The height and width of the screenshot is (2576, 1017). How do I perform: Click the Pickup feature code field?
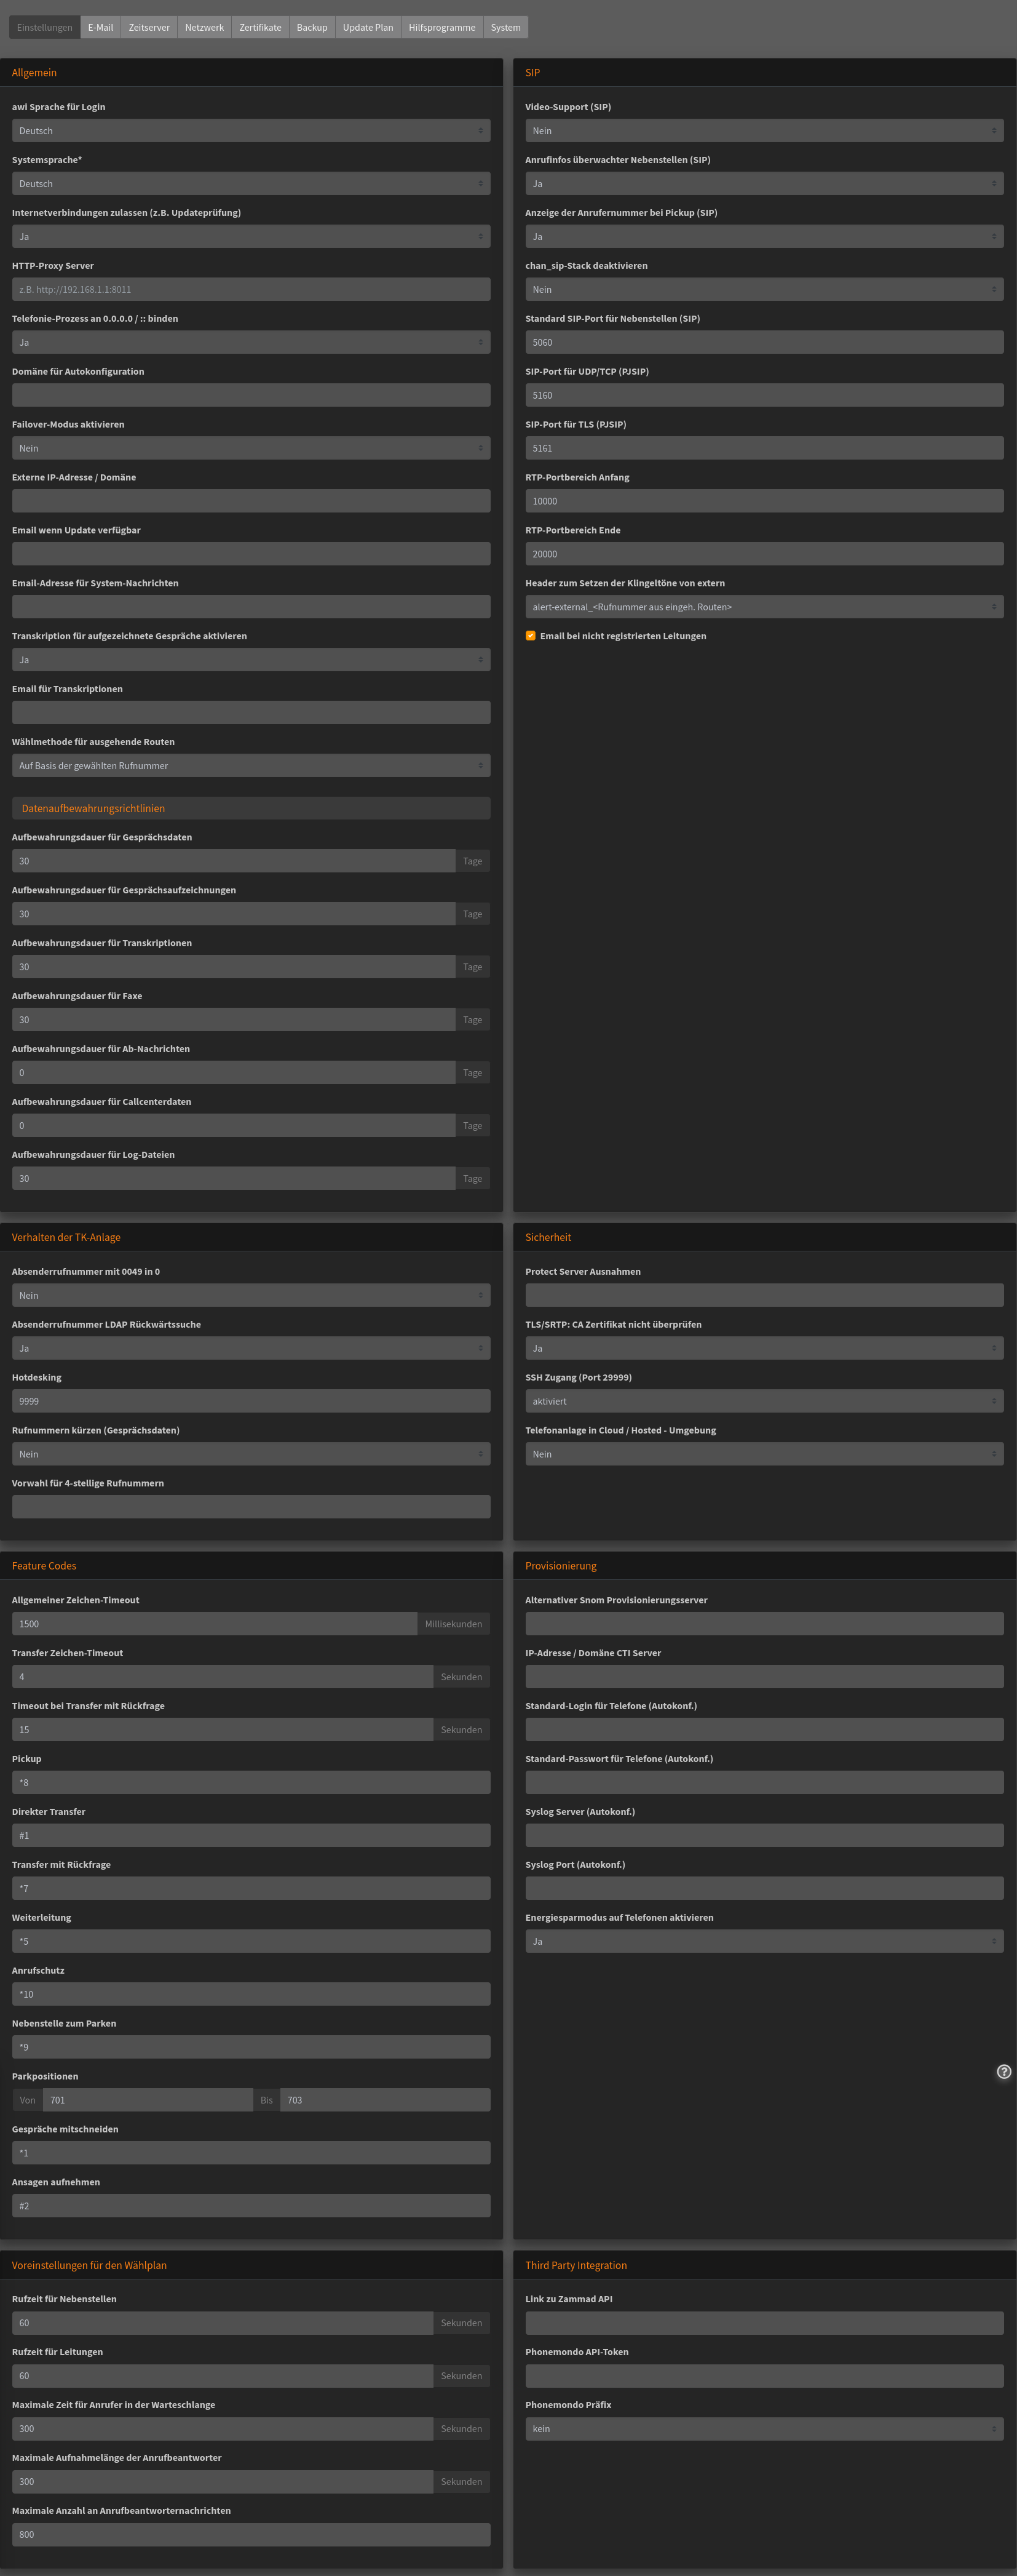tap(251, 1783)
